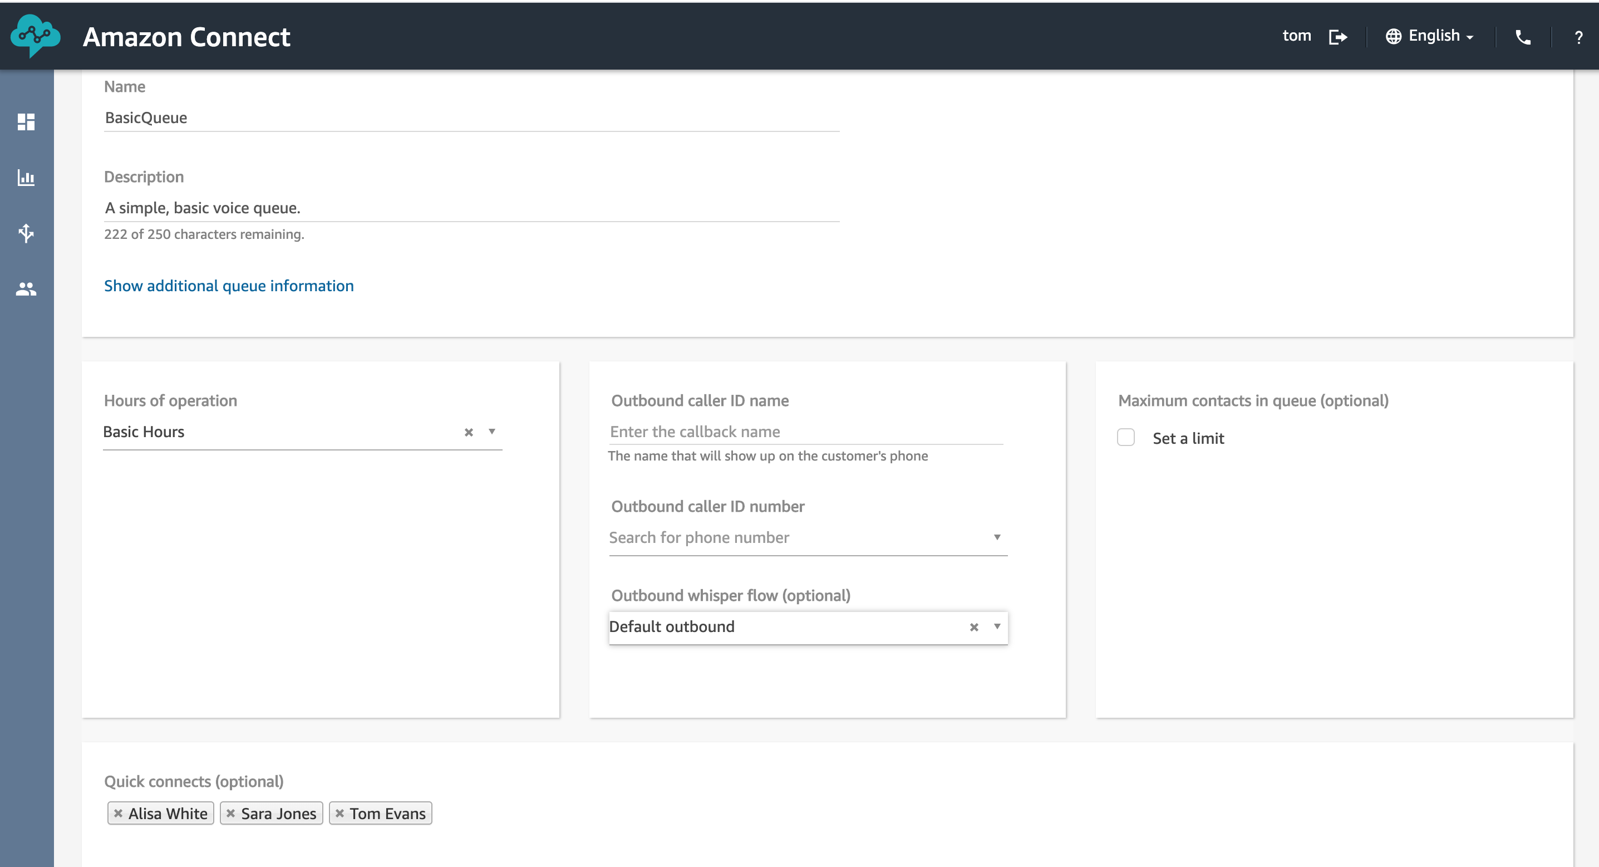Click the Quick connects (optional) heading
This screenshot has width=1599, height=867.
point(194,781)
